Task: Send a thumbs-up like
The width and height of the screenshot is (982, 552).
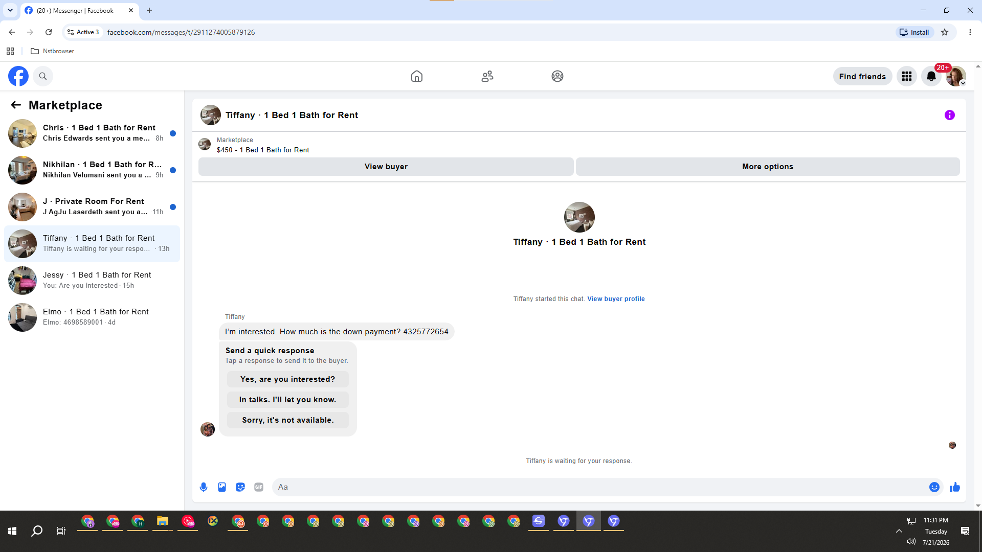Action: coord(955,487)
